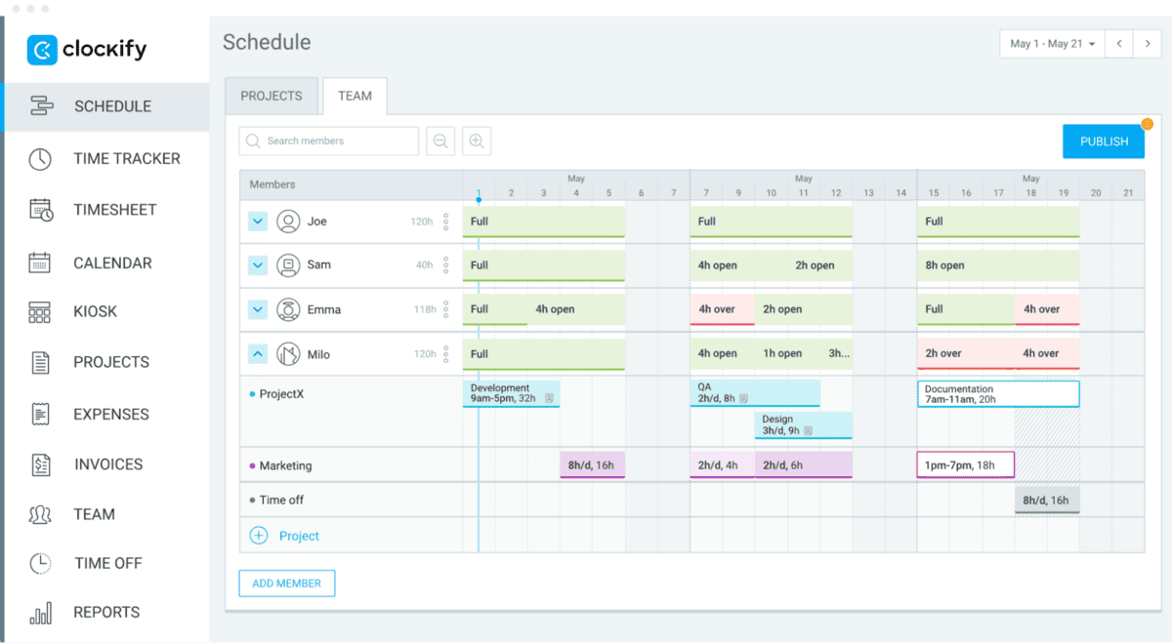This screenshot has width=1172, height=643.
Task: Open the Kiosk grid icon
Action: coord(40,312)
